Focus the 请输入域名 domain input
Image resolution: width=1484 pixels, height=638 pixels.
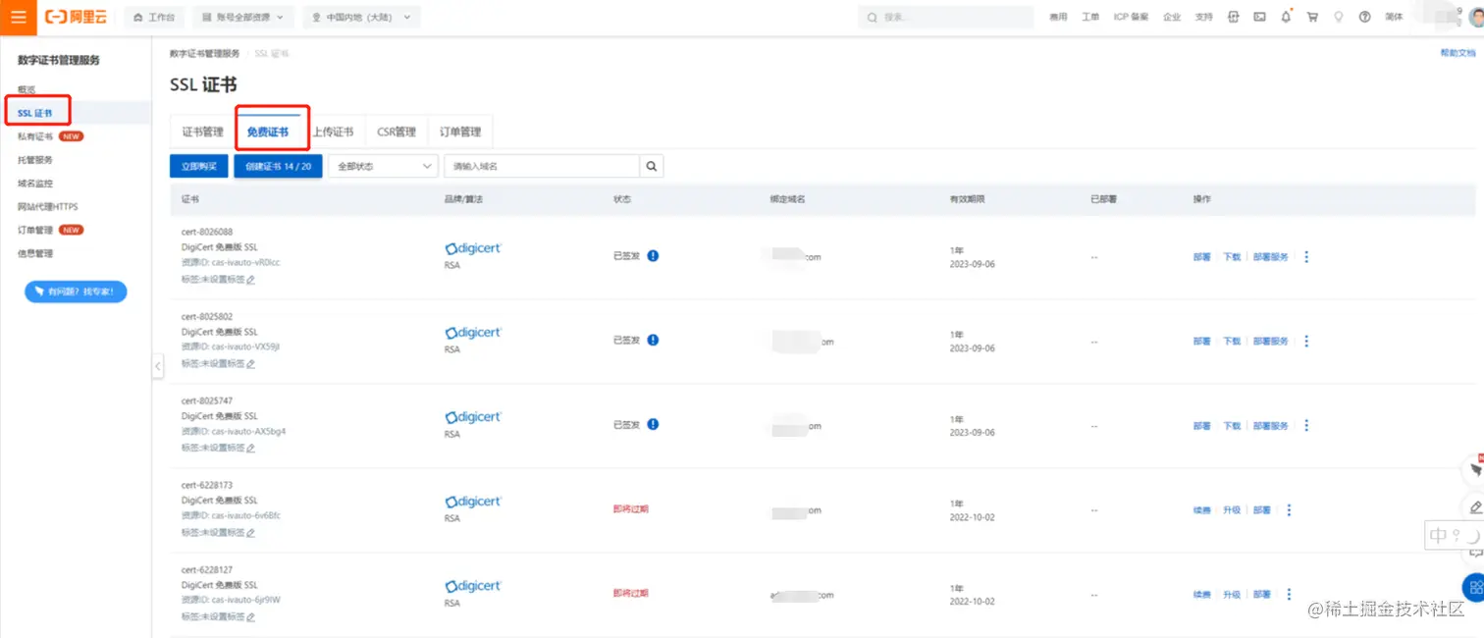542,166
